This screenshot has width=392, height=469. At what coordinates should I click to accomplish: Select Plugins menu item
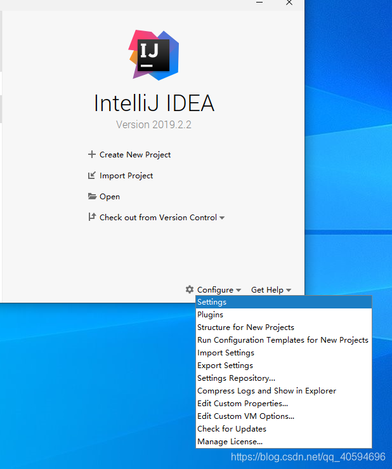click(284, 315)
